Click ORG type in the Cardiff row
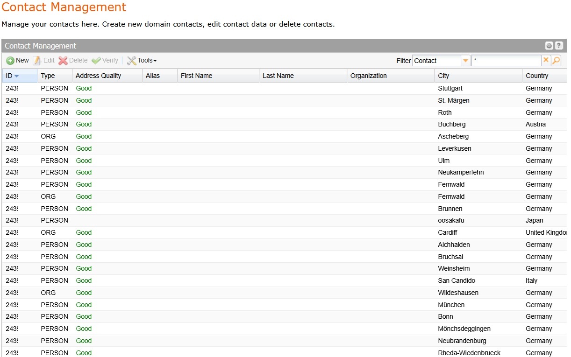The image size is (571, 357). (x=48, y=232)
